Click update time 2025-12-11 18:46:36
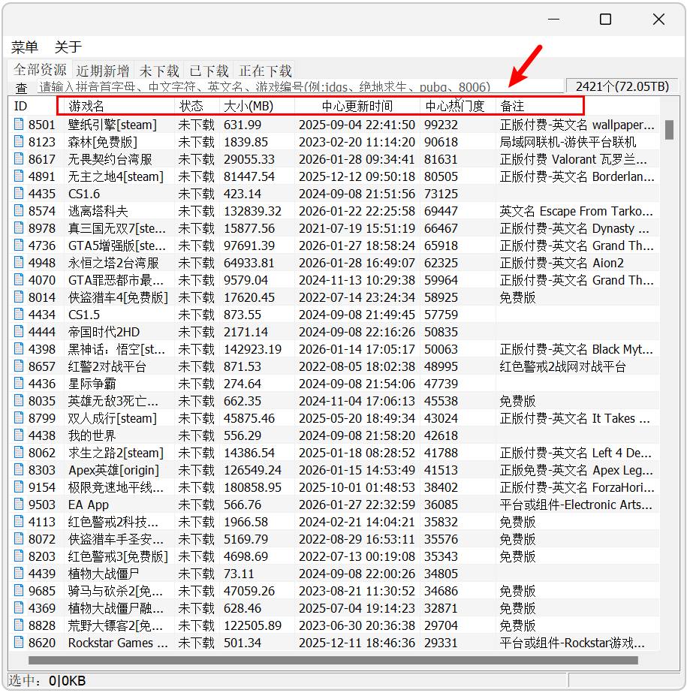 (357, 643)
